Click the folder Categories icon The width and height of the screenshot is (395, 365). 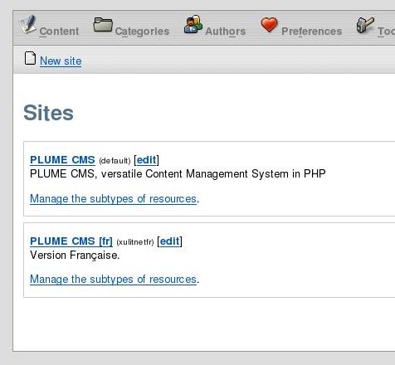coord(103,24)
